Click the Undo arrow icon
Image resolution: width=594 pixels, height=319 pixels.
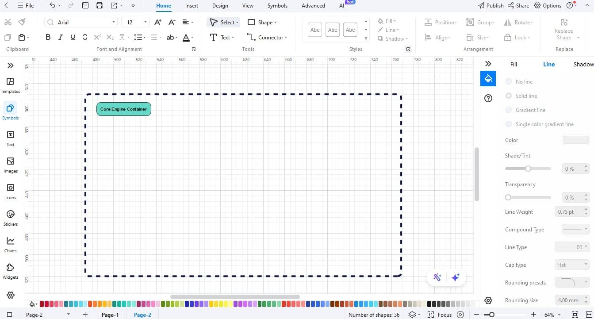click(52, 6)
